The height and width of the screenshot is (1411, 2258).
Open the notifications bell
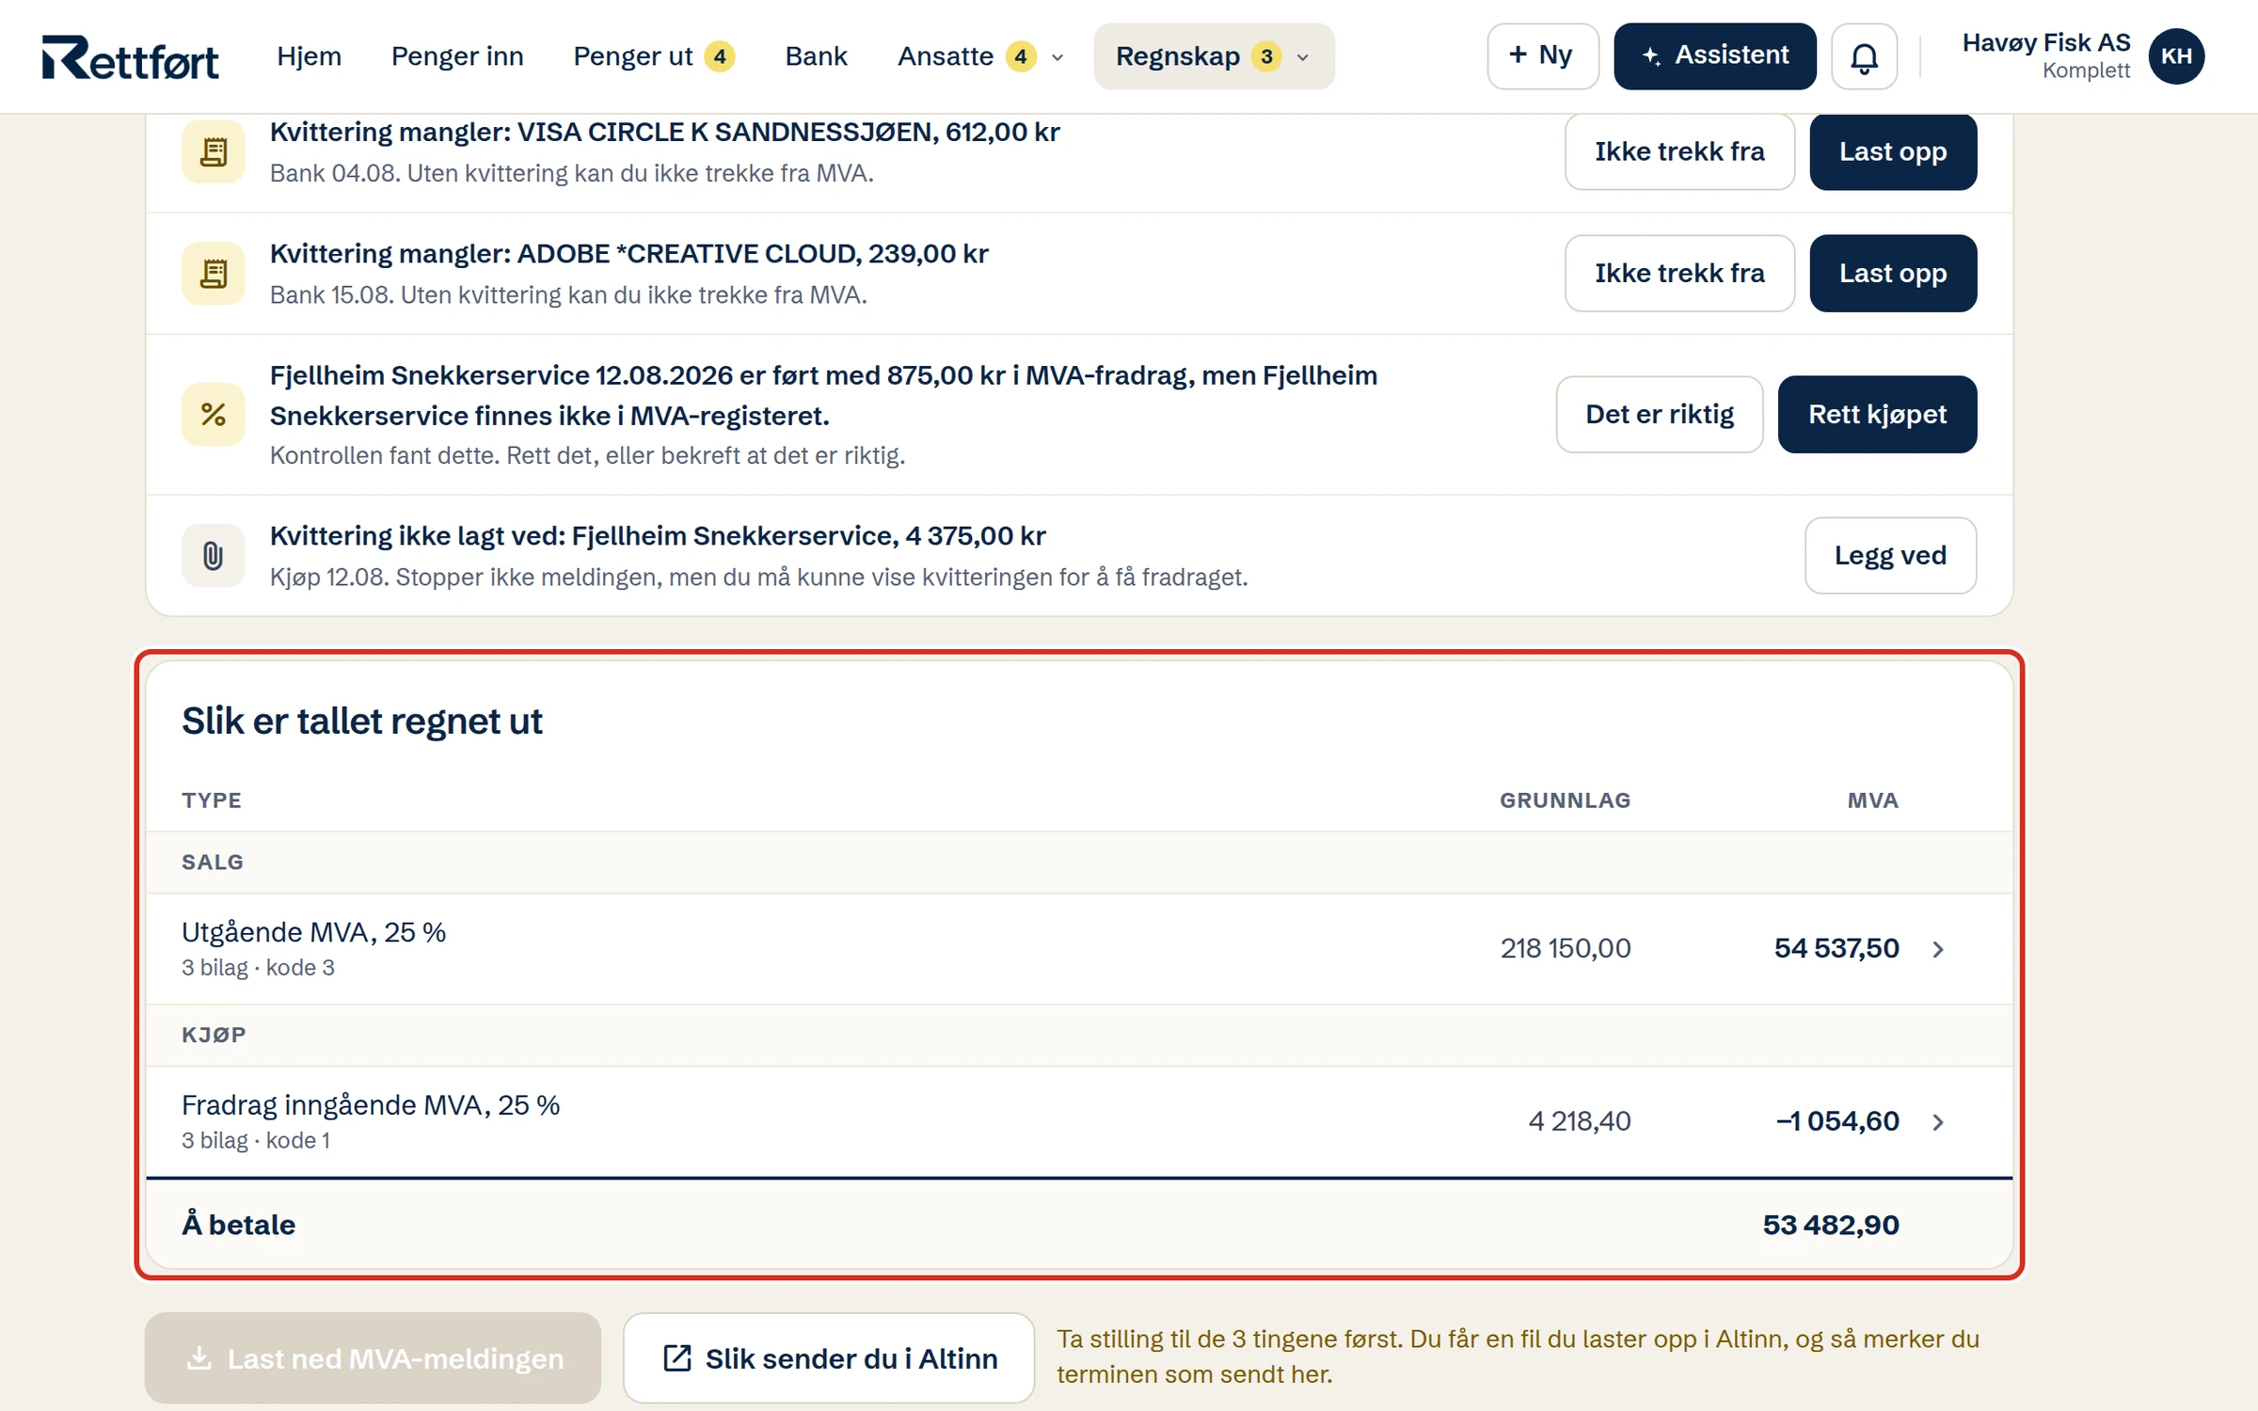click(1864, 56)
